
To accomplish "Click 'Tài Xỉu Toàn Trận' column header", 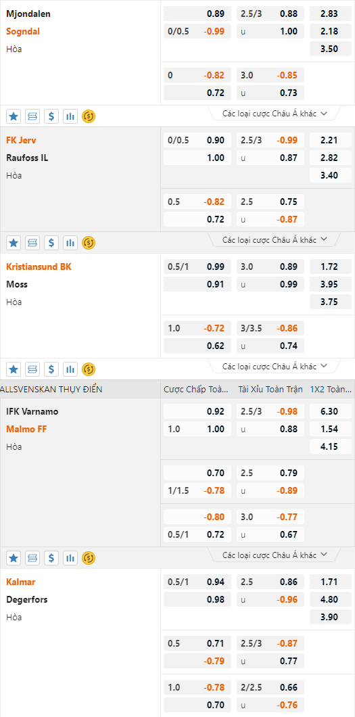I will [x=270, y=390].
